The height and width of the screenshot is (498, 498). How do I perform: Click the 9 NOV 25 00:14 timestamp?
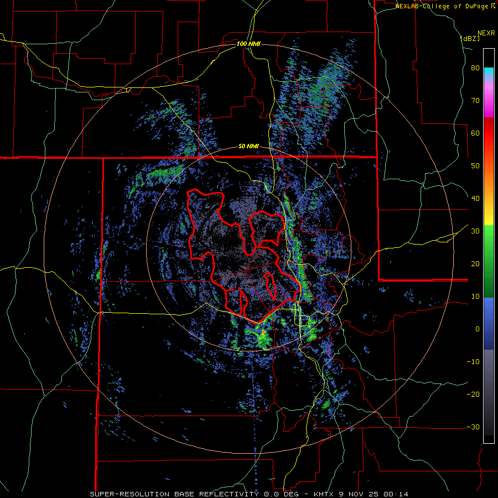(374, 494)
